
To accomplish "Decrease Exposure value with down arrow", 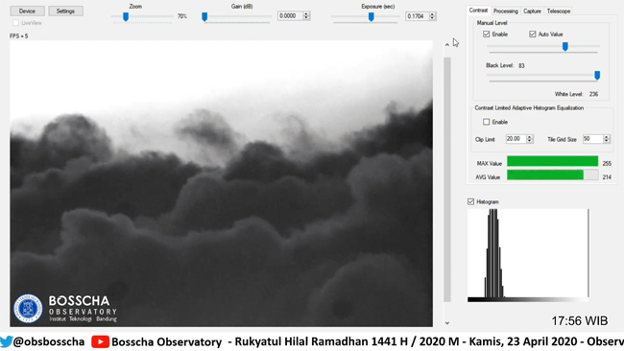I will 432,18.
